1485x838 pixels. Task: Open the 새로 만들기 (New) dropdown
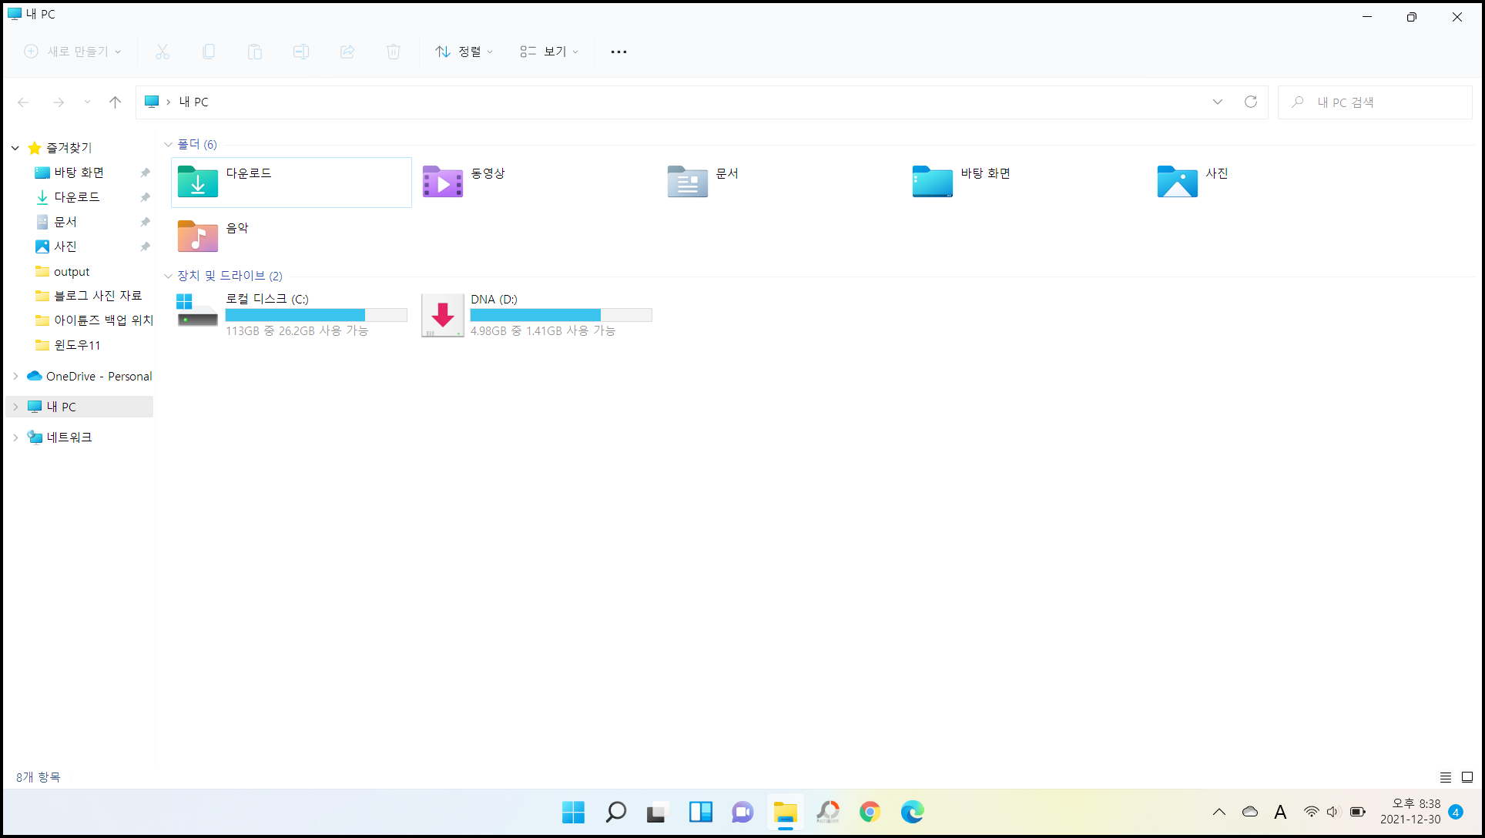click(x=73, y=52)
